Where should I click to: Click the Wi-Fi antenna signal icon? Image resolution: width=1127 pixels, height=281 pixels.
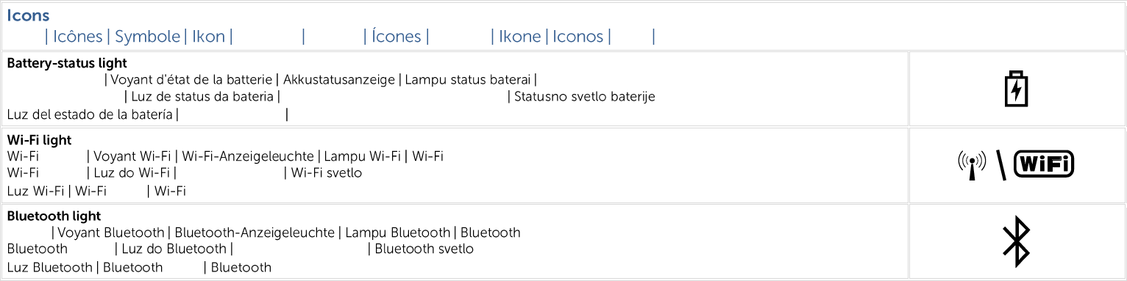pyautogui.click(x=972, y=165)
